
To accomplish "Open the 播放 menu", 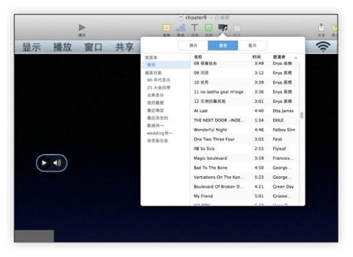I will click(x=62, y=47).
